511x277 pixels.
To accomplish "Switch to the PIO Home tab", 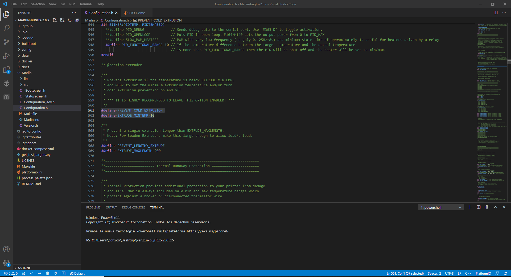I will tap(137, 13).
